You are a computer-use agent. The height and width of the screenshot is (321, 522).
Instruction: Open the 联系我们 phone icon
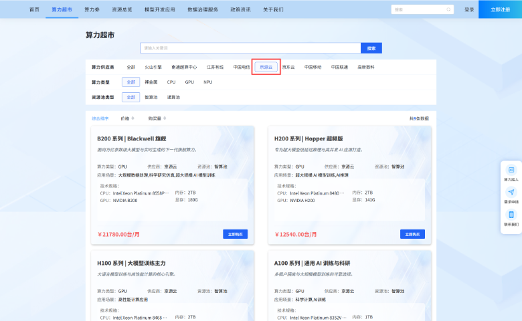(x=511, y=215)
